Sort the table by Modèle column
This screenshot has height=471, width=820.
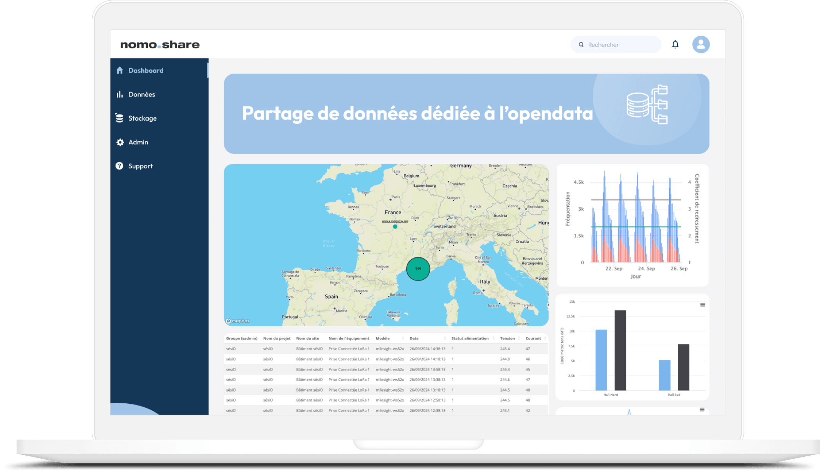point(403,338)
